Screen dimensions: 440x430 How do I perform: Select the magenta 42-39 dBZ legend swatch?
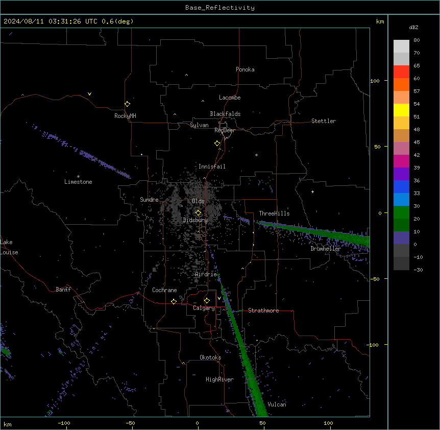(401, 161)
